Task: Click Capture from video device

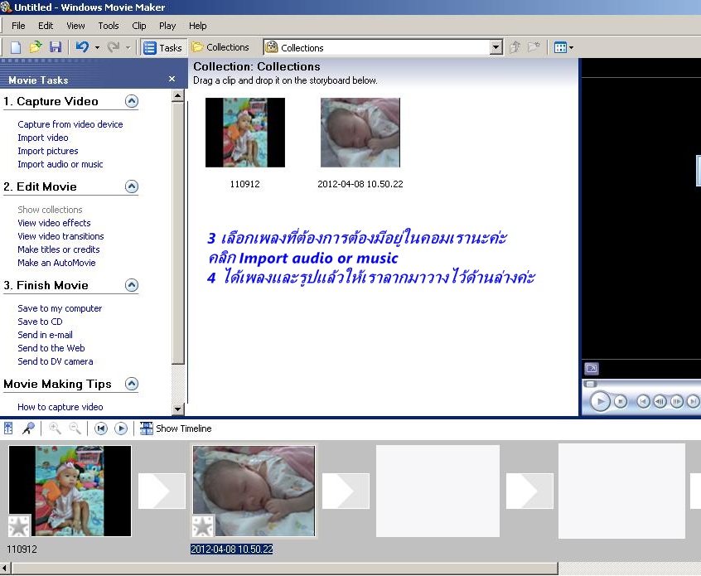Action: (70, 124)
